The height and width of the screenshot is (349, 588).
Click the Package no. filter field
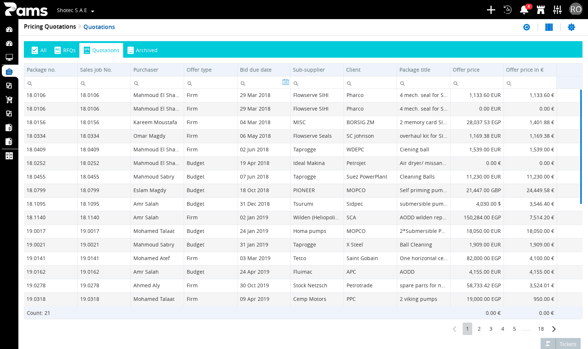coord(51,83)
